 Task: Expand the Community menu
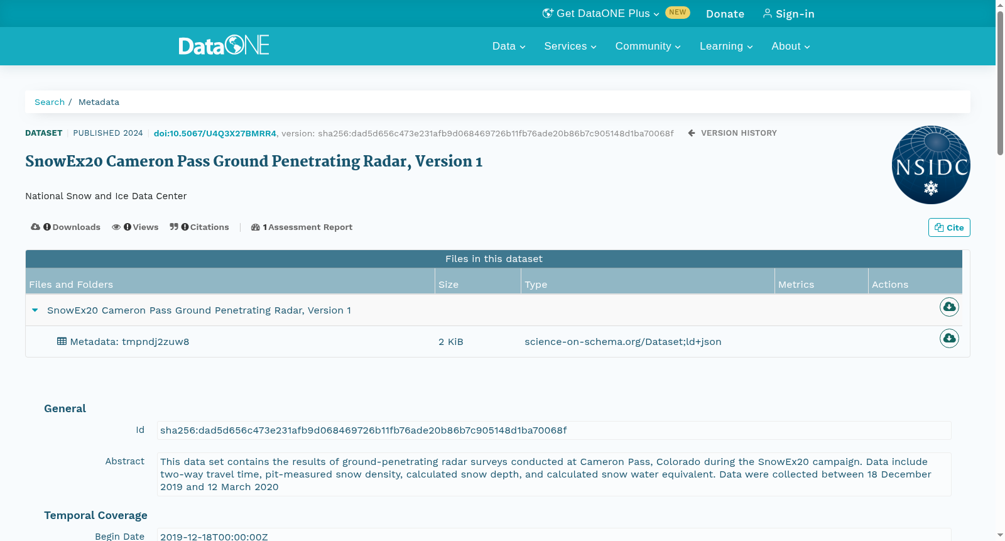point(648,46)
